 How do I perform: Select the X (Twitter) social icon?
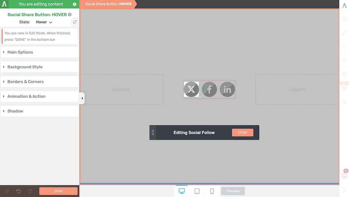tap(191, 89)
